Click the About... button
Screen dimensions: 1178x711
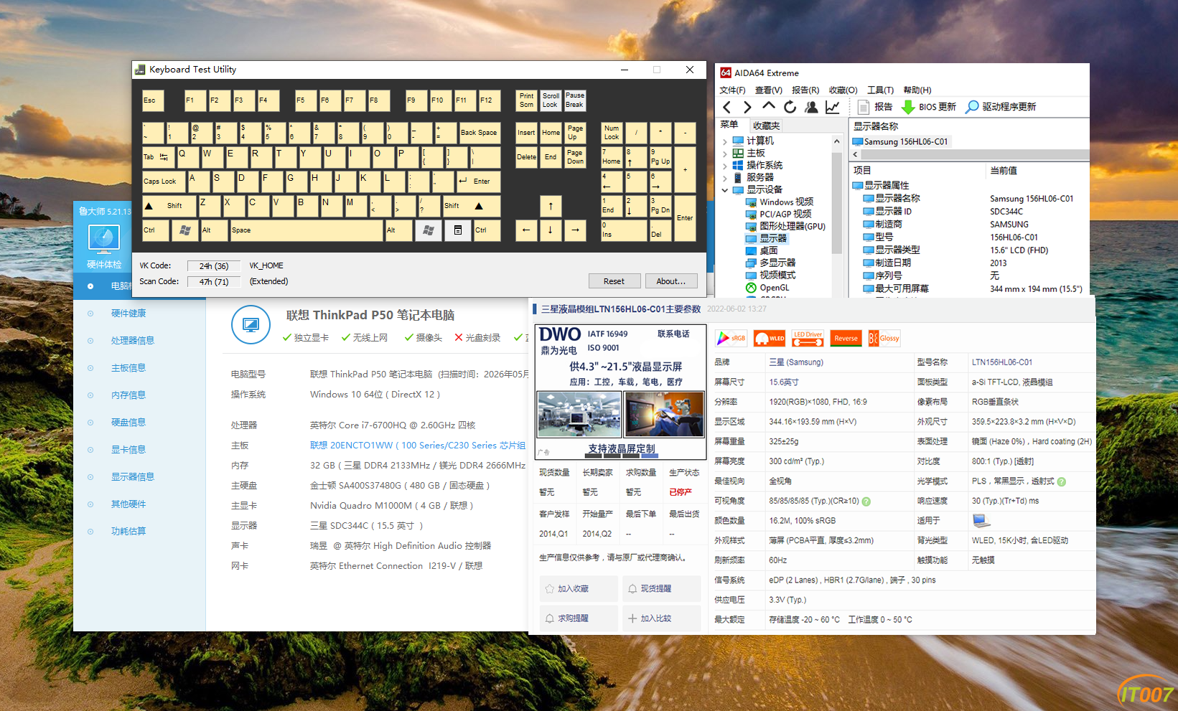[x=671, y=281]
